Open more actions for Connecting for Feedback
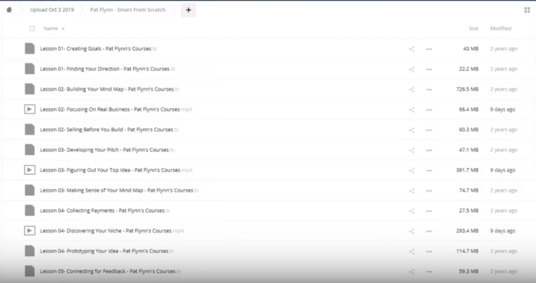This screenshot has width=536, height=283. click(429, 271)
